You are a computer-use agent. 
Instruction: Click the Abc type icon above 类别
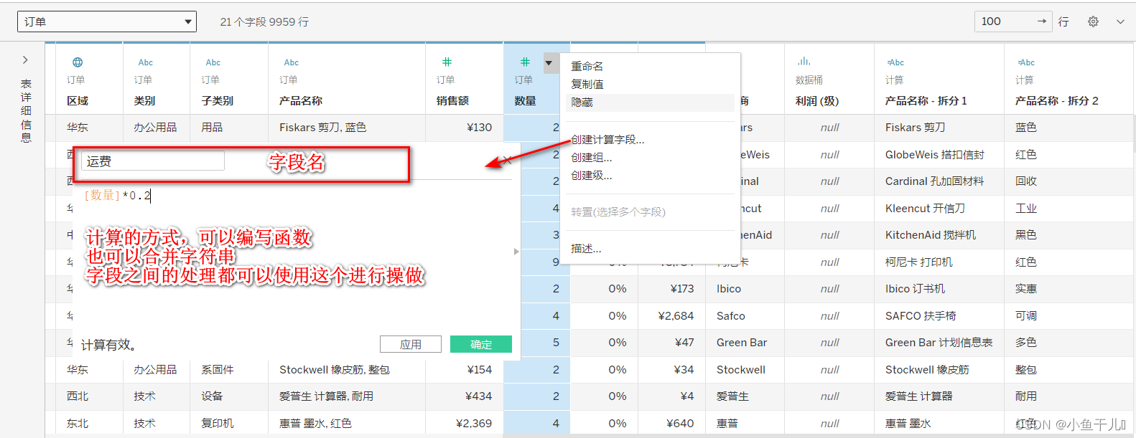click(146, 62)
